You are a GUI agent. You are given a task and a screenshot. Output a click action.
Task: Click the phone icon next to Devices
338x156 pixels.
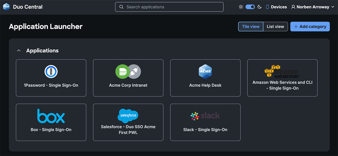[267, 7]
